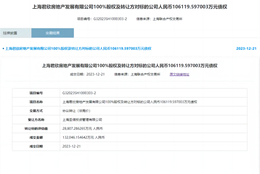
Task: Click the second bold heading above table
Action: coord(130,66)
